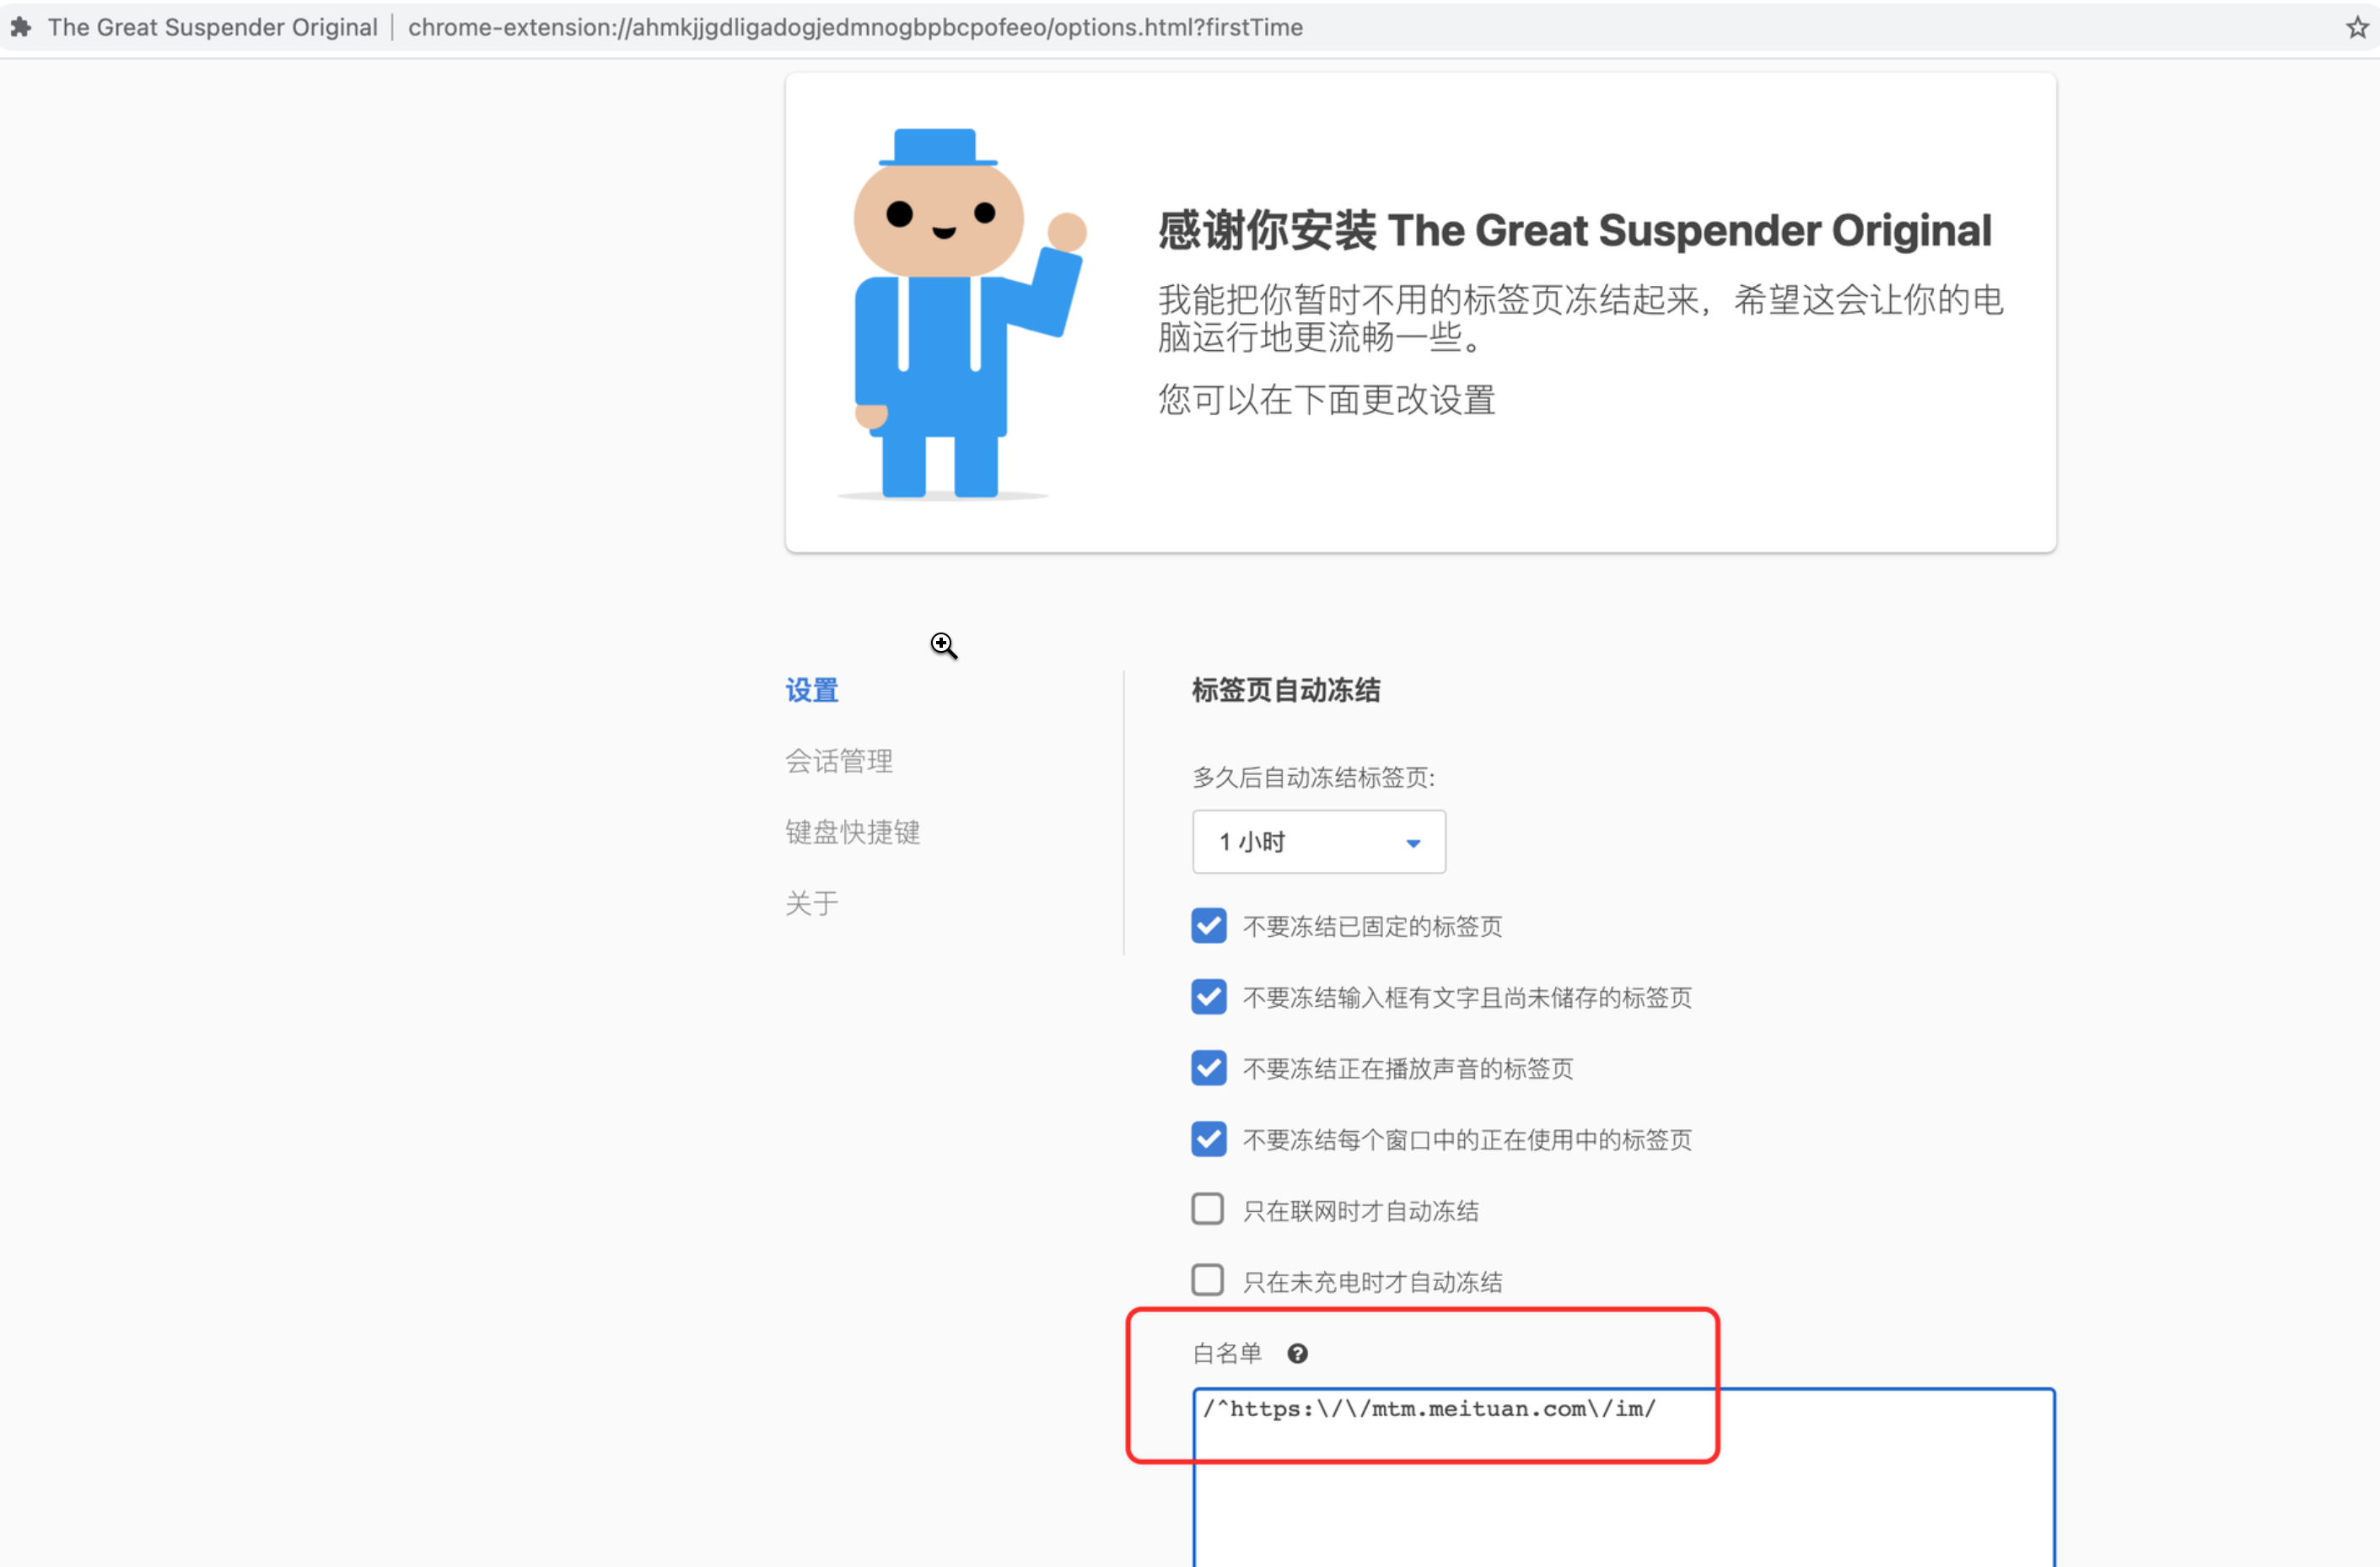Uncheck 不要冻结已固定的标签页 checkbox
Image resolution: width=2380 pixels, height=1567 pixels.
[x=1208, y=926]
